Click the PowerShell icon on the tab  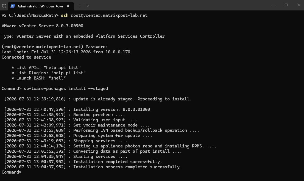tap(13, 6)
